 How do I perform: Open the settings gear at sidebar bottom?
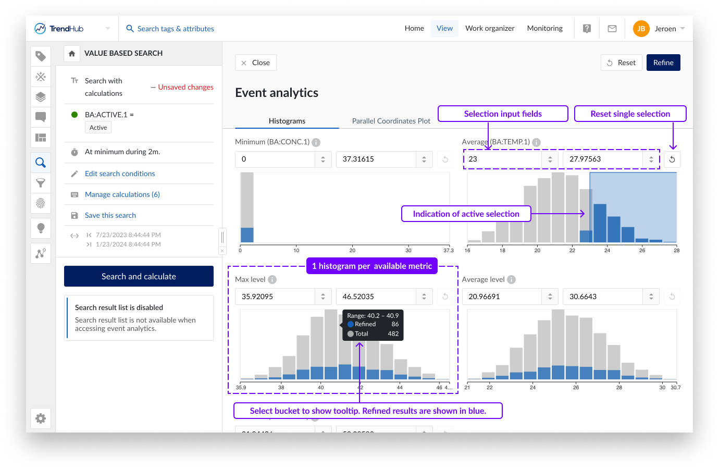(41, 418)
